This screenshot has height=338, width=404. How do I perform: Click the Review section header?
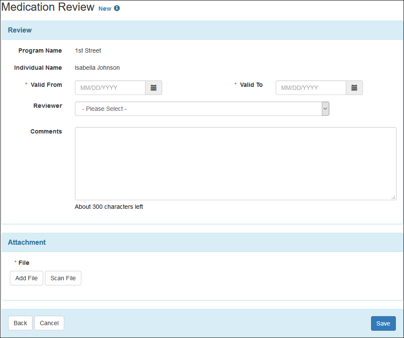20,30
